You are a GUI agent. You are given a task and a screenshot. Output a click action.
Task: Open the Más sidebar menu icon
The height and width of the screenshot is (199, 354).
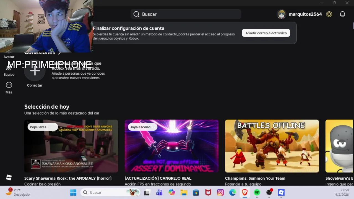pos(9,85)
